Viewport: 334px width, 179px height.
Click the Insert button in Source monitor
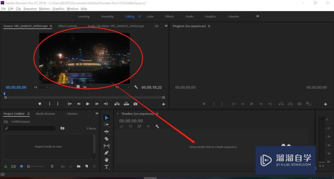117,104
